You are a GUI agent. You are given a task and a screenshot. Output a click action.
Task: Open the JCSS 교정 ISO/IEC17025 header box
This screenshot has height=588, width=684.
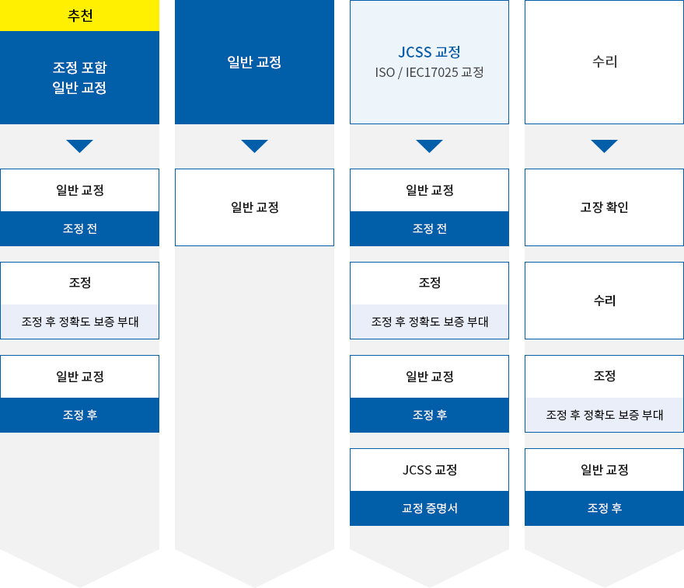pos(429,62)
